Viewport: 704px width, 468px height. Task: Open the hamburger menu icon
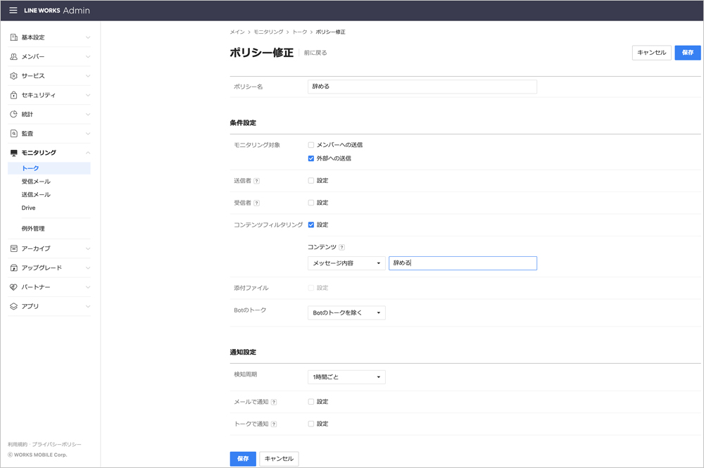pyautogui.click(x=13, y=11)
